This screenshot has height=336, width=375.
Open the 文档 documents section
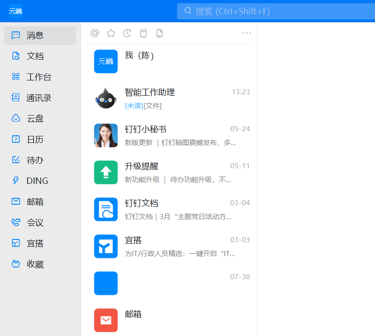coord(40,56)
